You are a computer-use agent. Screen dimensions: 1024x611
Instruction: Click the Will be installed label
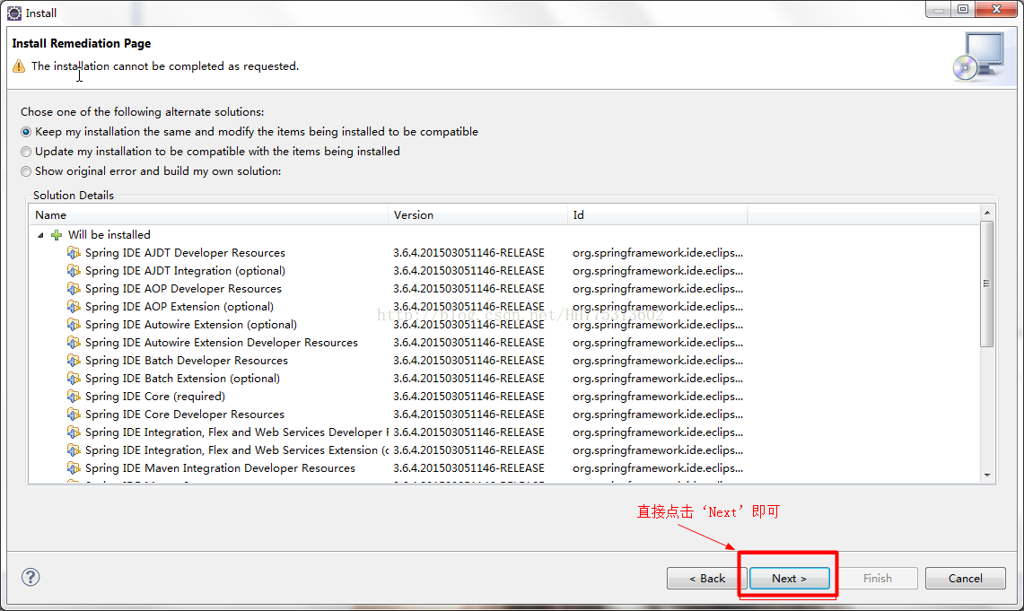pos(109,235)
